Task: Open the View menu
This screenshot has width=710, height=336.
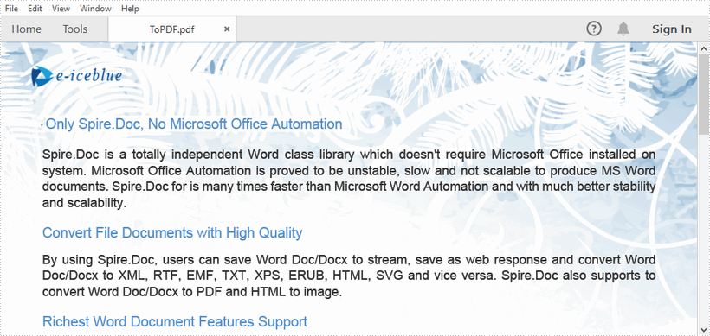Action: pos(61,9)
